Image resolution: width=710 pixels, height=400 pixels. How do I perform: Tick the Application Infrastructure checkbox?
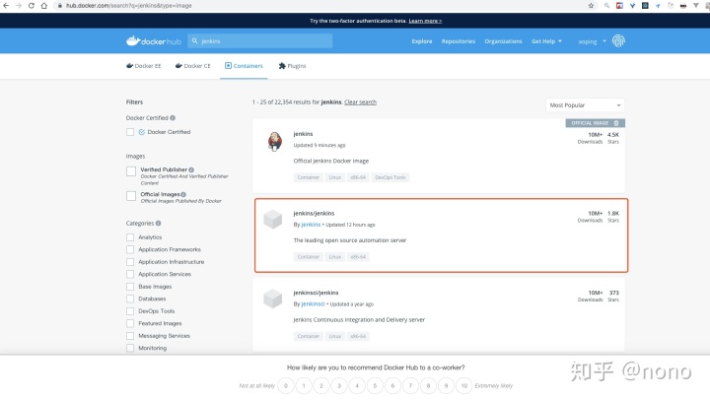(x=130, y=261)
